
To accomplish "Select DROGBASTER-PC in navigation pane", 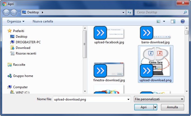I will point(28,42).
